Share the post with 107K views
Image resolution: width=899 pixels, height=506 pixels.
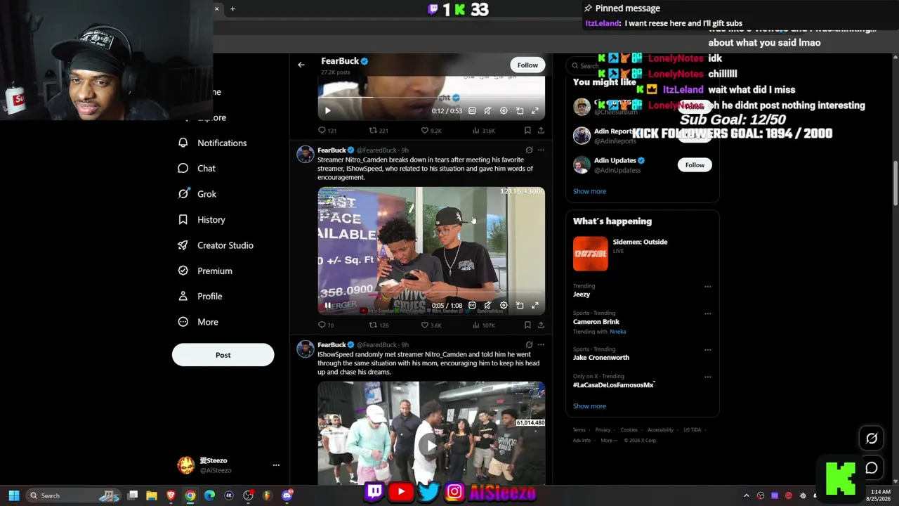click(541, 325)
